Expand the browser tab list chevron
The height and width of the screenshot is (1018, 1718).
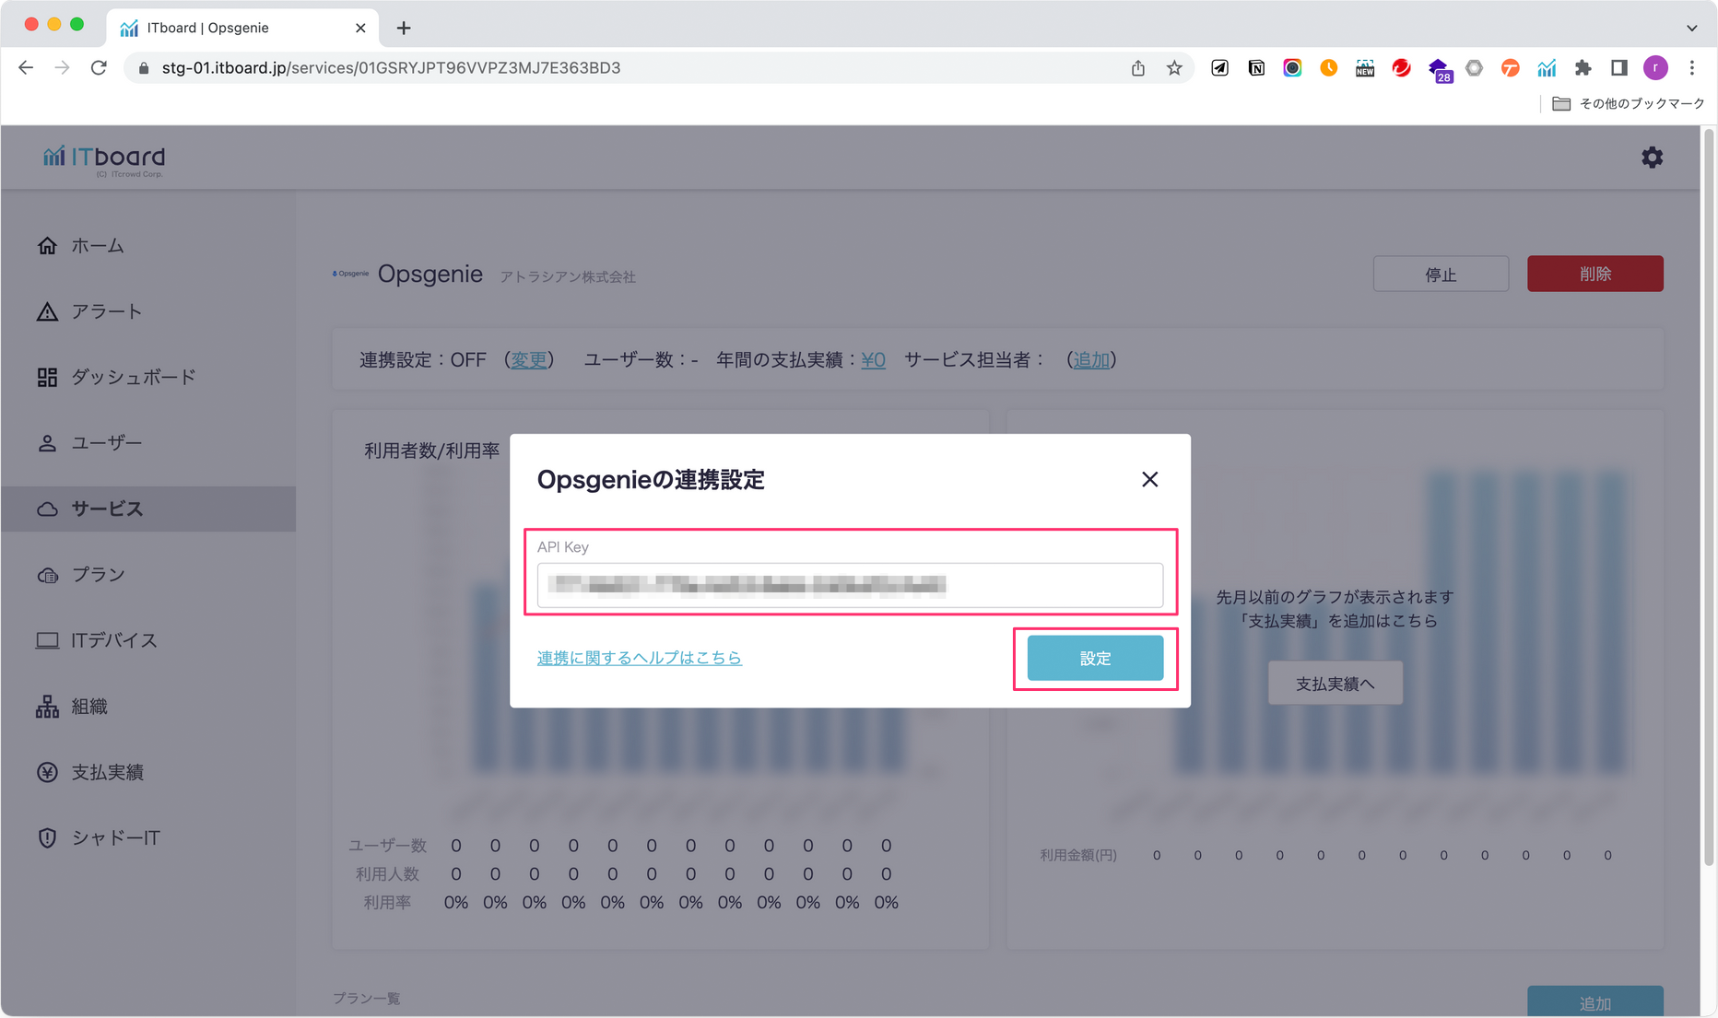[1691, 28]
